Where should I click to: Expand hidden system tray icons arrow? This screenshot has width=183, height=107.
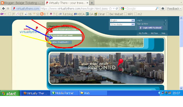click(159, 93)
